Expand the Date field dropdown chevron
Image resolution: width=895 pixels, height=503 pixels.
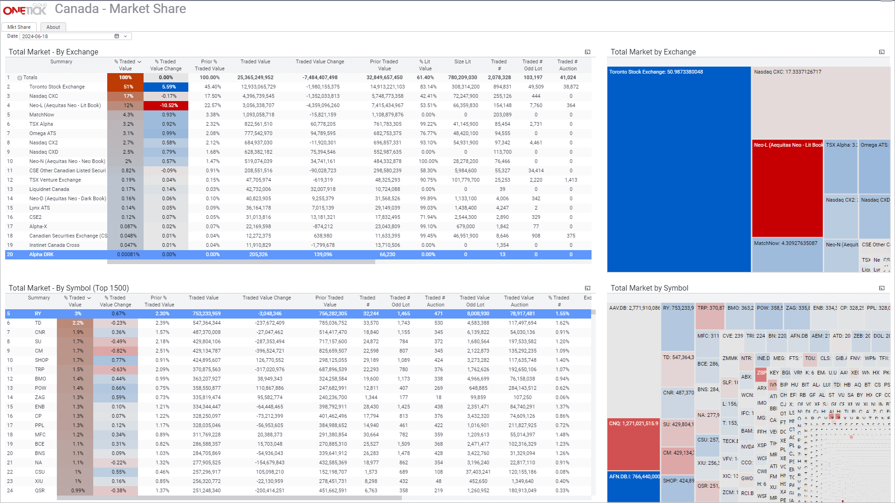tap(125, 36)
